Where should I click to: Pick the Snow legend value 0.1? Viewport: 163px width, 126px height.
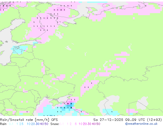click(x=61, y=124)
